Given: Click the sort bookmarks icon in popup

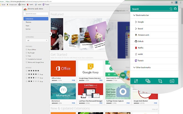Looking at the screenshot, I should (x=136, y=81).
